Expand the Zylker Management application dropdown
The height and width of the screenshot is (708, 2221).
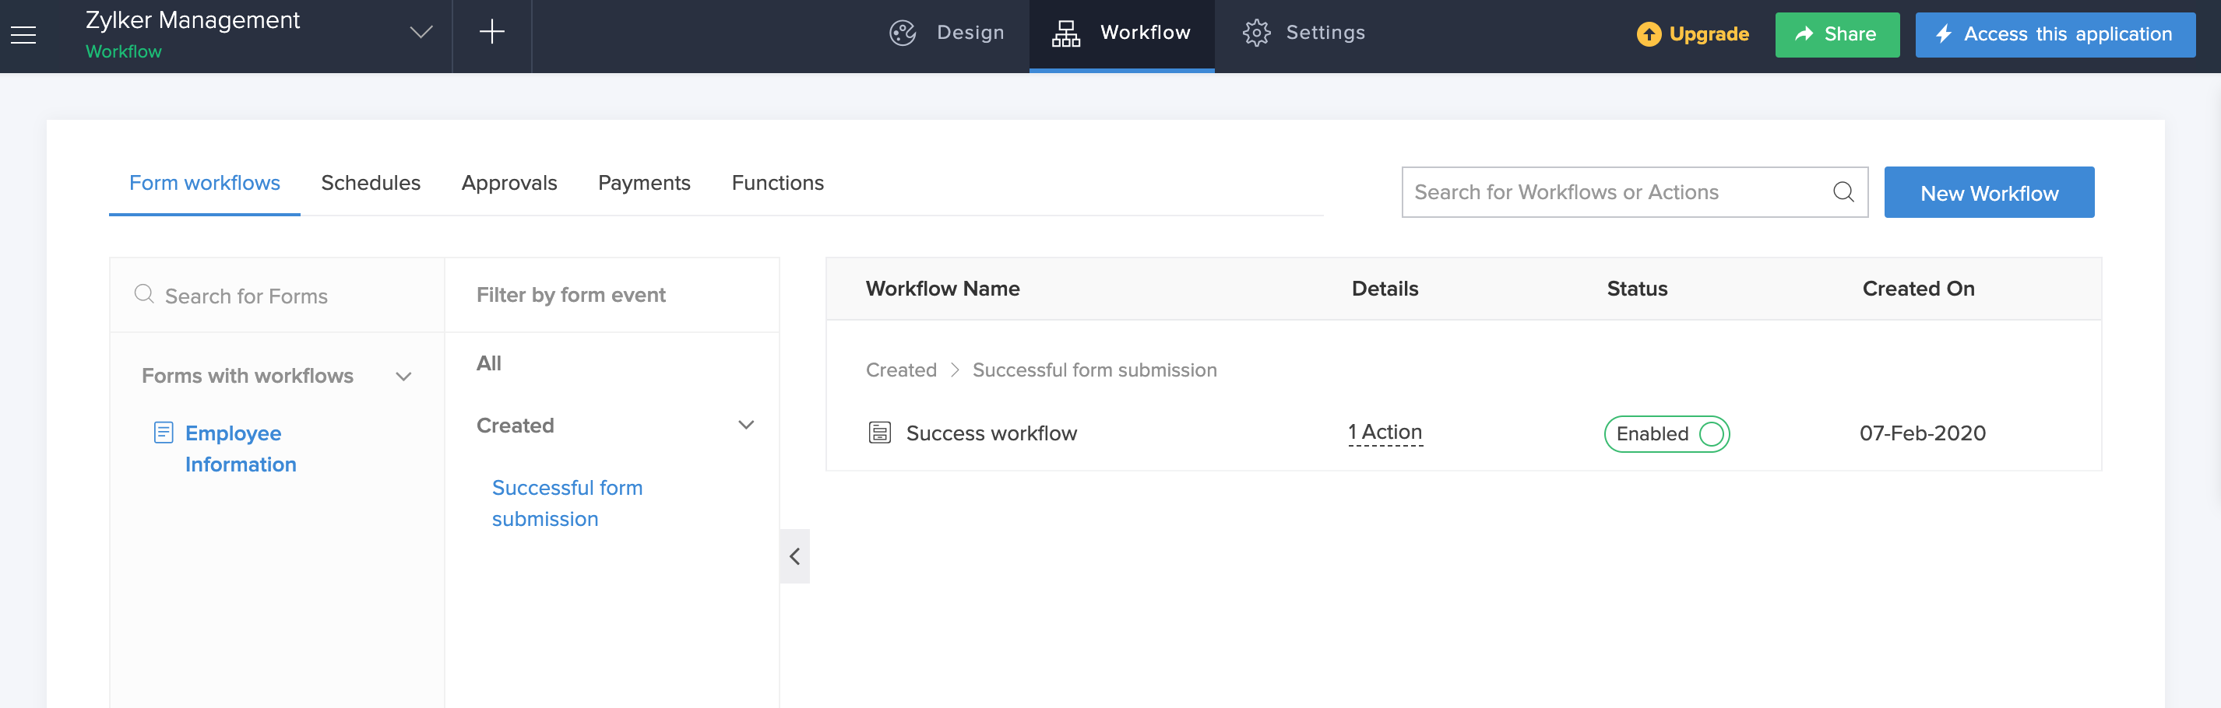click(x=421, y=33)
